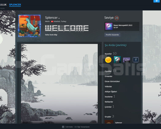Image resolution: width=161 pixels, height=129 pixels.
Task: Select the Steam 2024 replay badge
Action: tap(117, 60)
